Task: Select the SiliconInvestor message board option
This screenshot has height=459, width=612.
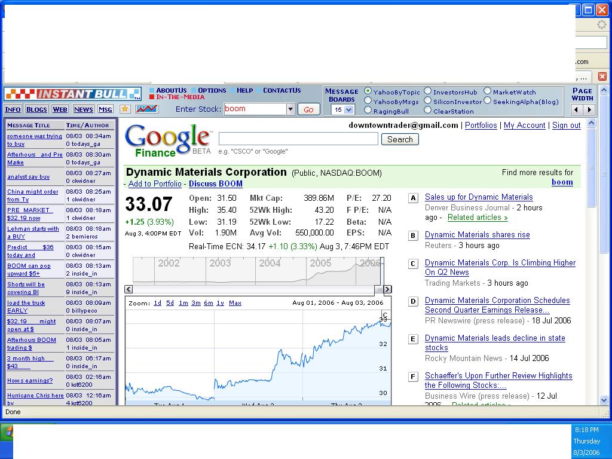Action: click(x=428, y=100)
